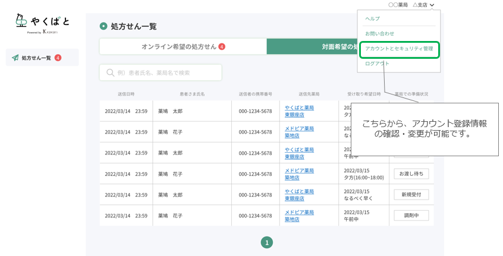Click the 送信者の携帯番号 column header
The width and height of the screenshot is (503, 256).
(255, 94)
